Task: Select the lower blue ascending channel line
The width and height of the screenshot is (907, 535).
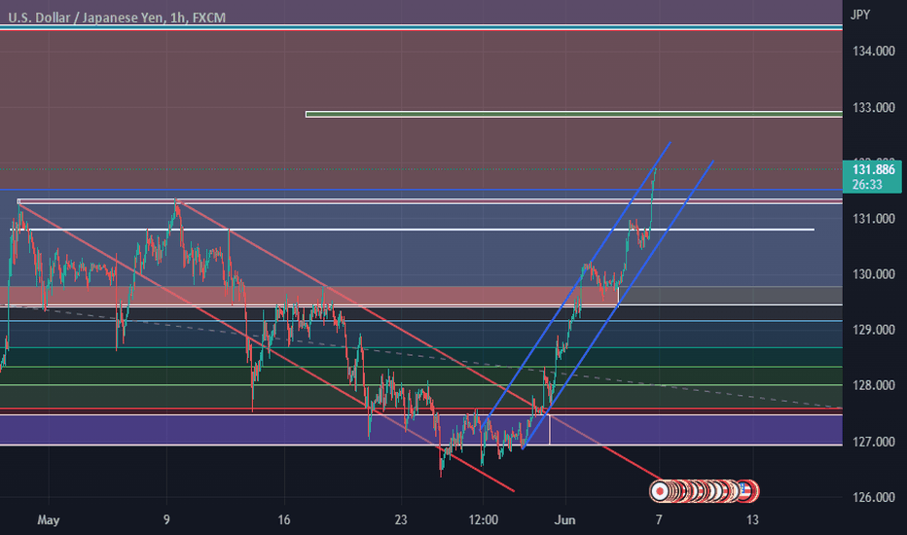Action: pos(617,304)
